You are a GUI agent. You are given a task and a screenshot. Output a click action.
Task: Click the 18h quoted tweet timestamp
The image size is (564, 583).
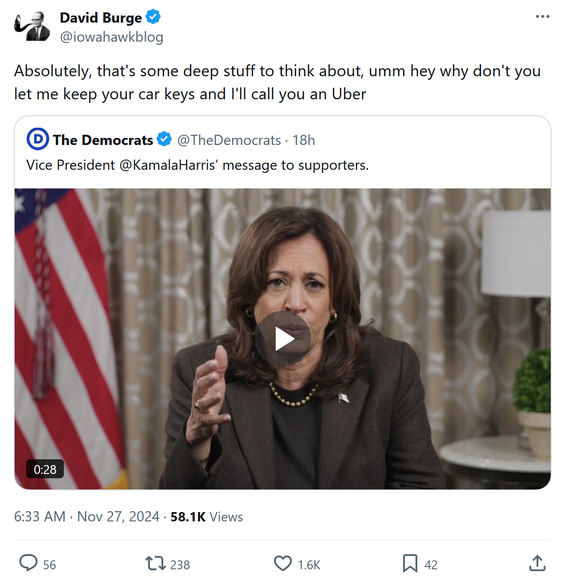[x=304, y=140]
